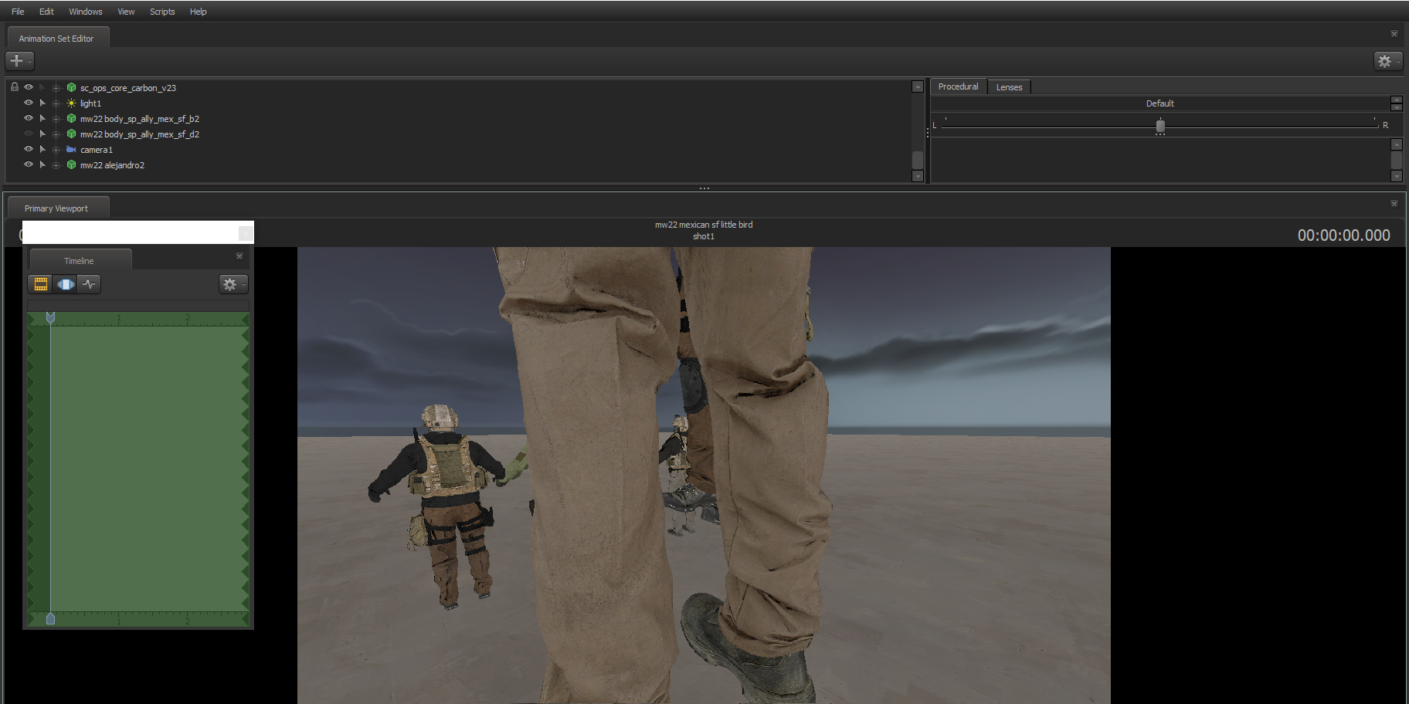Toggle the lock on sc_ops_core_carbon_v23
Viewport: 1409px width, 704px height.
pos(14,86)
